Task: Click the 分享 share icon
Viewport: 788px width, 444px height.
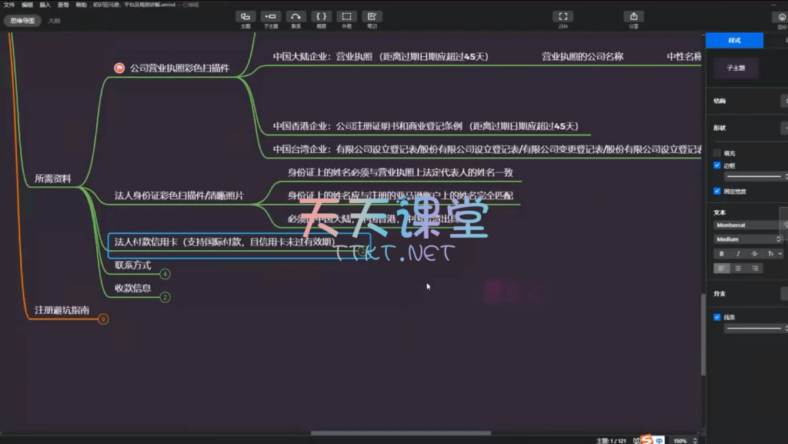Action: point(633,17)
